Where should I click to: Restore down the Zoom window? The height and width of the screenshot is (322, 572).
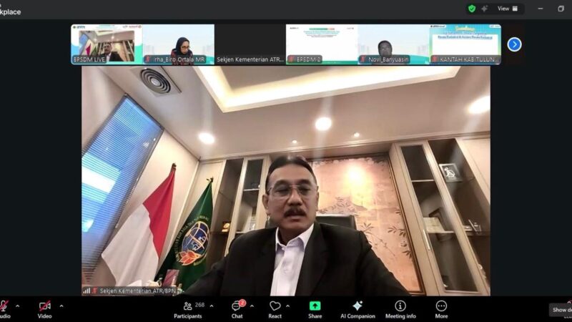(561, 9)
